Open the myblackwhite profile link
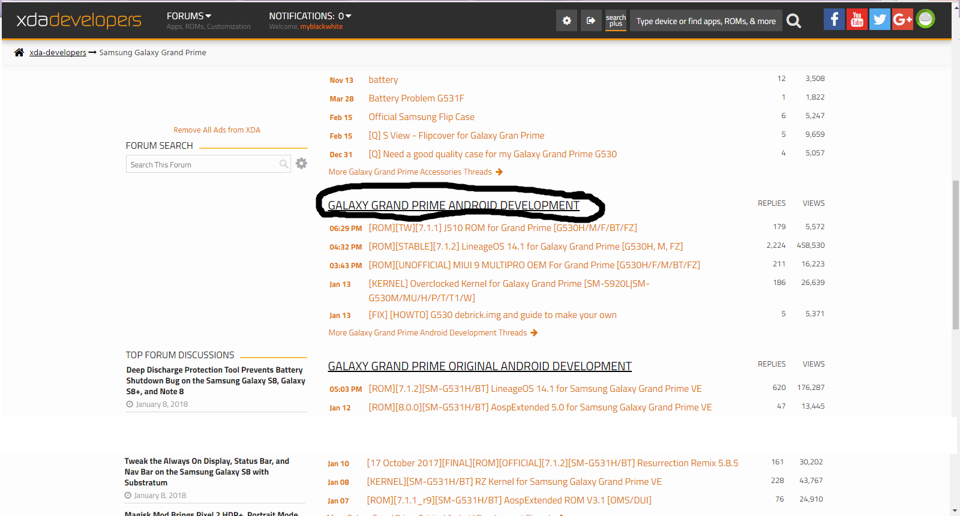Image resolution: width=960 pixels, height=516 pixels. 322,26
